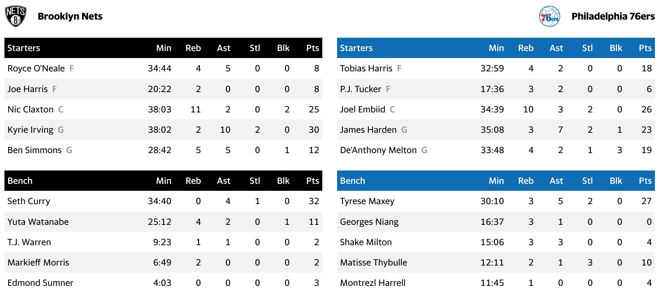This screenshot has height=294, width=659.
Task: Open Tyrese Maxey's player profile
Action: [367, 201]
